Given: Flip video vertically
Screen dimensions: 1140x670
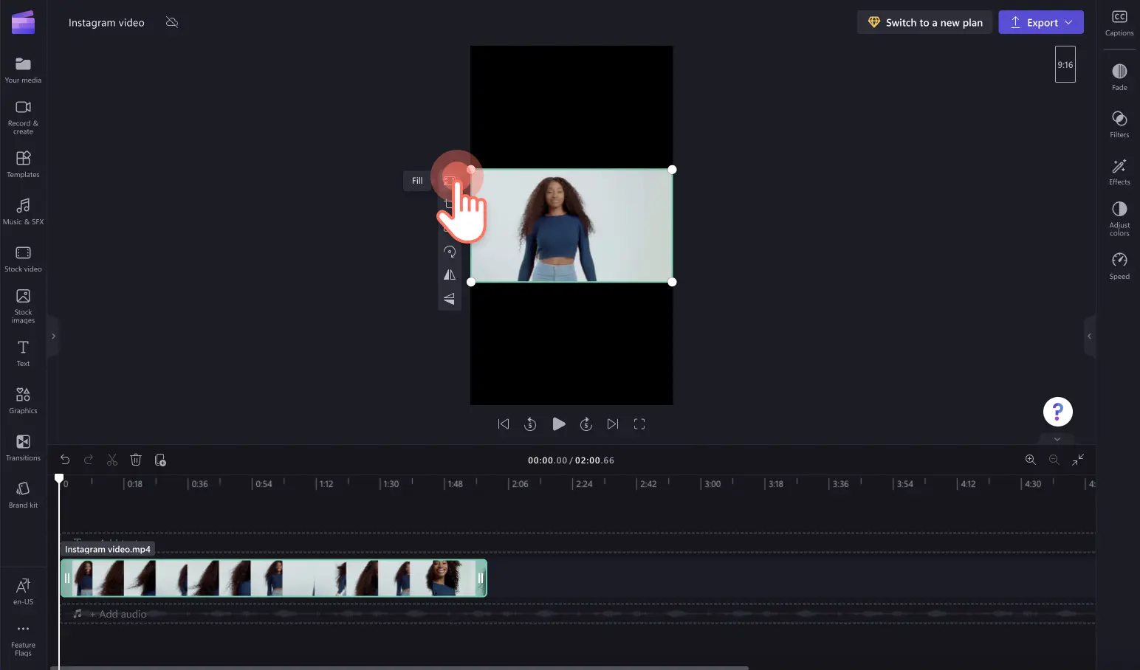Looking at the screenshot, I should click(450, 298).
